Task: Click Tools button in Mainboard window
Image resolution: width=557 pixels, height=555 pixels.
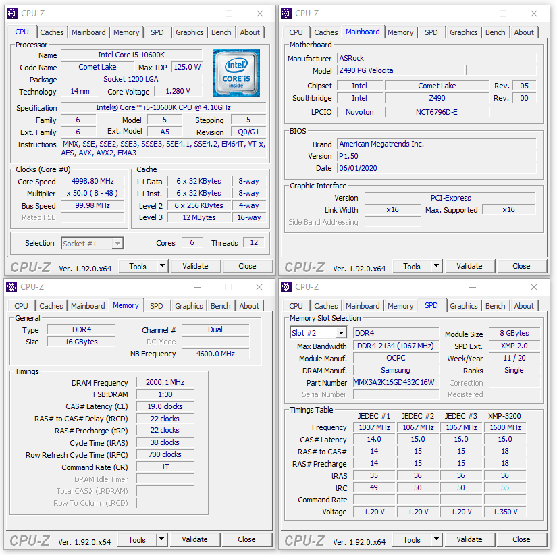Action: (x=412, y=266)
